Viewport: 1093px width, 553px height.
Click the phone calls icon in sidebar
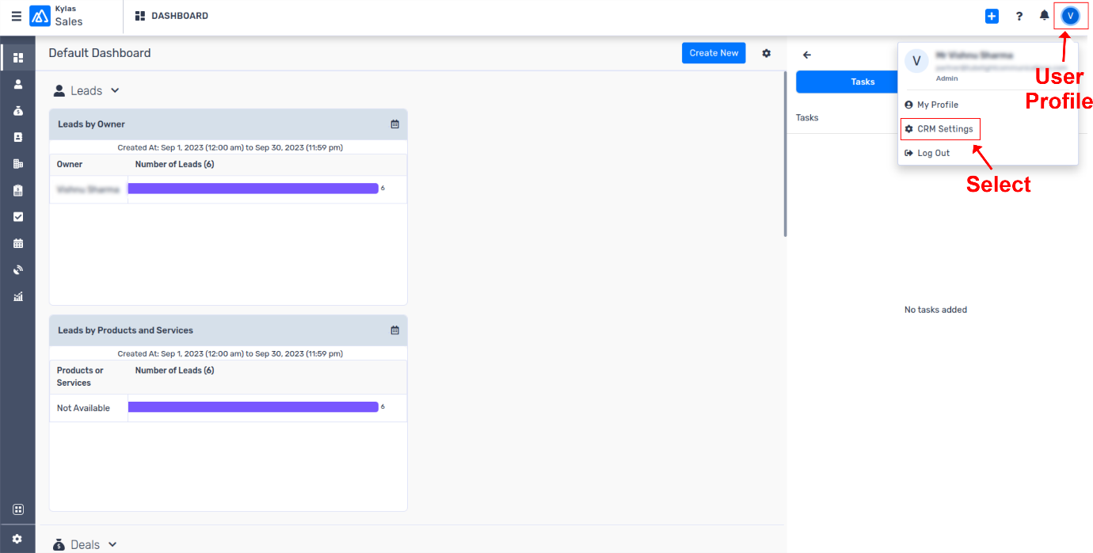click(18, 270)
